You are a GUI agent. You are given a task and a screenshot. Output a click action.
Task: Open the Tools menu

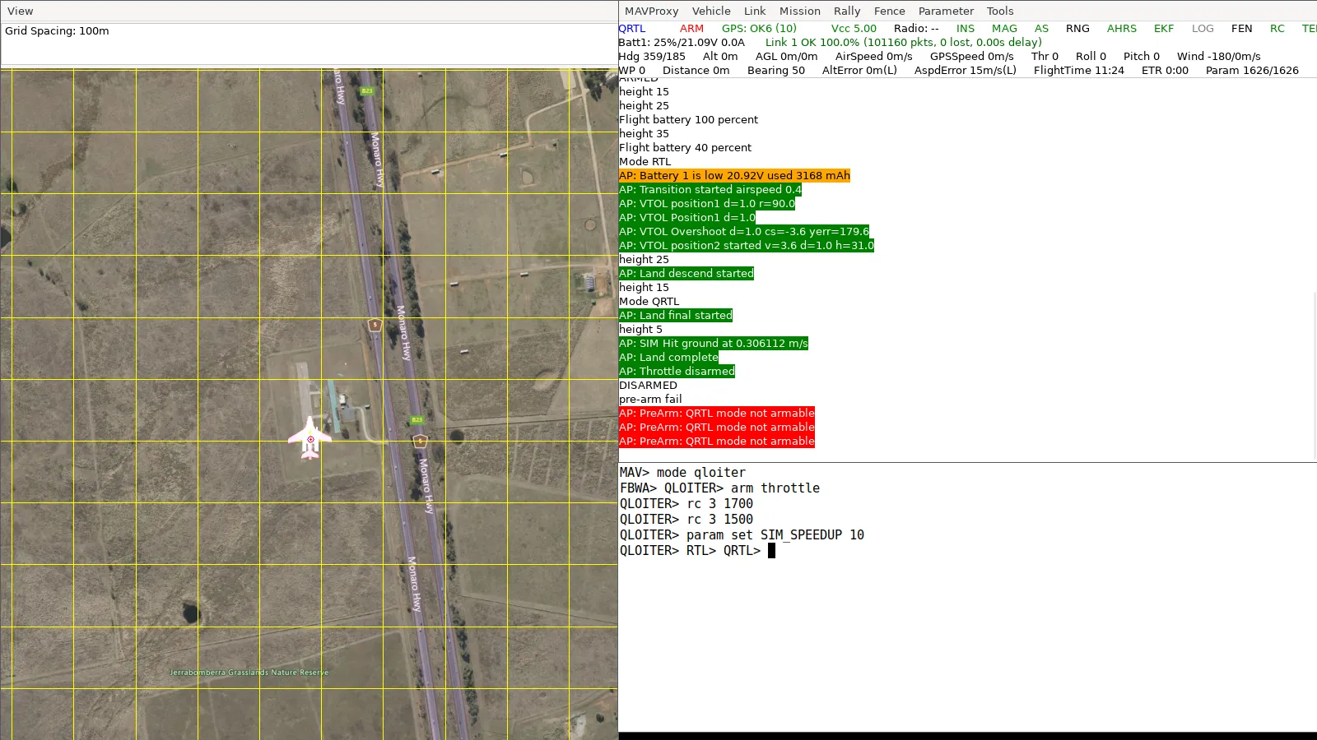1000,11
